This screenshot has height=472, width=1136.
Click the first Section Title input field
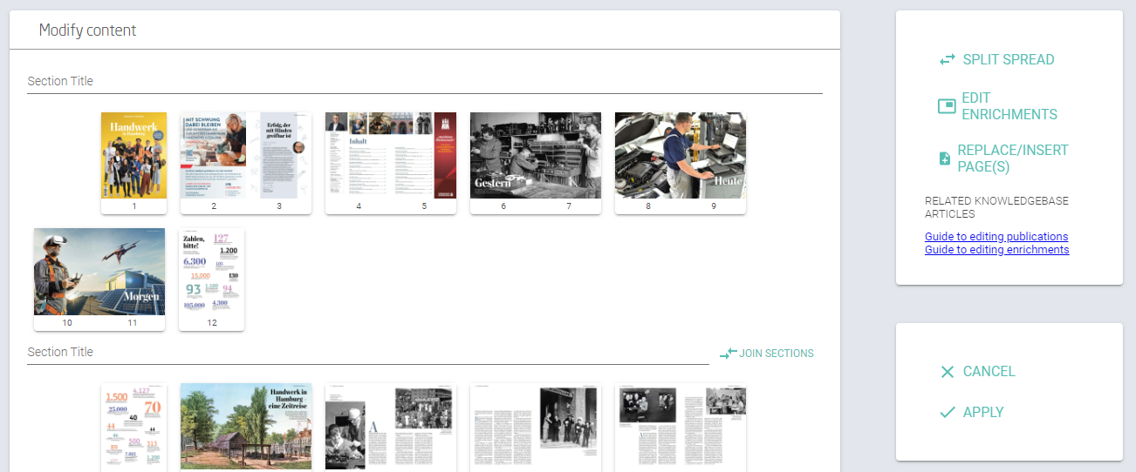424,81
